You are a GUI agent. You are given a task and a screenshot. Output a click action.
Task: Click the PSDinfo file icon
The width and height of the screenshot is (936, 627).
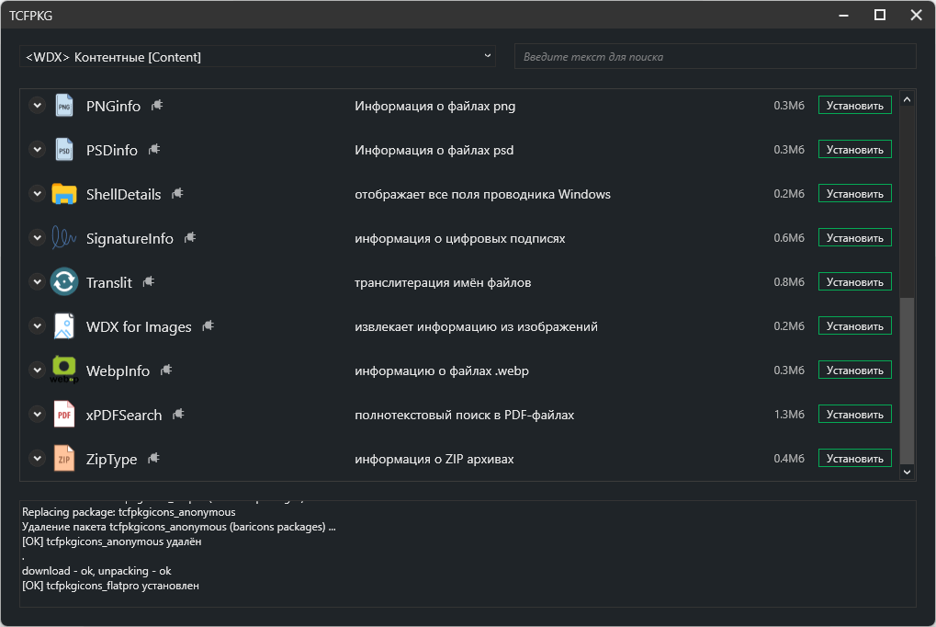[x=63, y=150]
